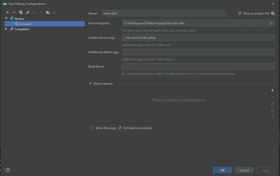Open edit templates wrench icon
The image size is (280, 176).
point(28,12)
